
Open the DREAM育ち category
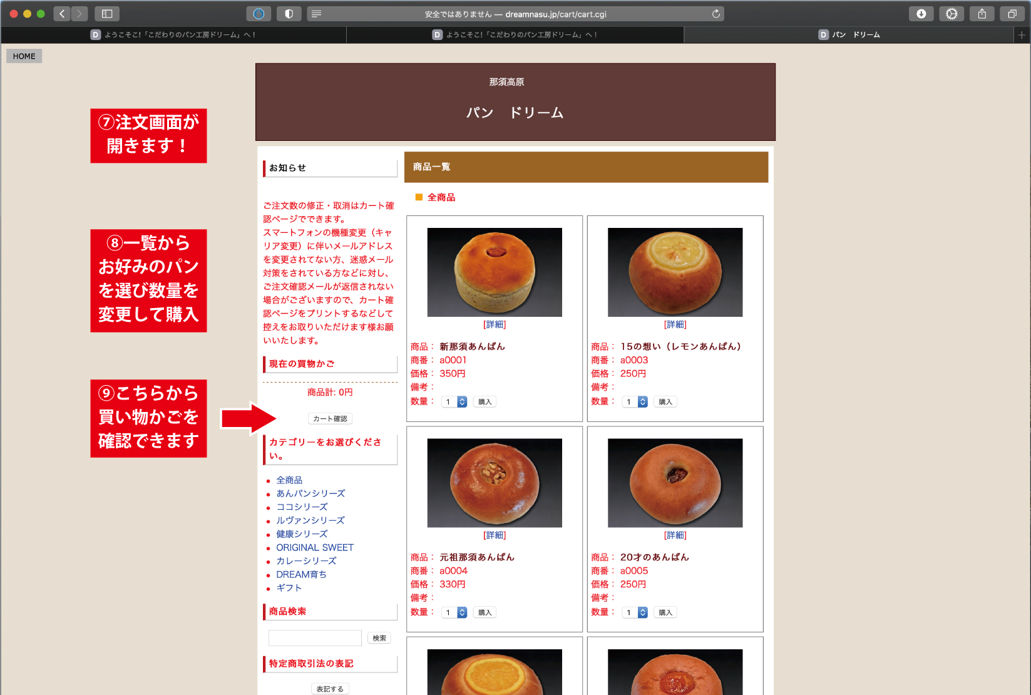[x=301, y=574]
